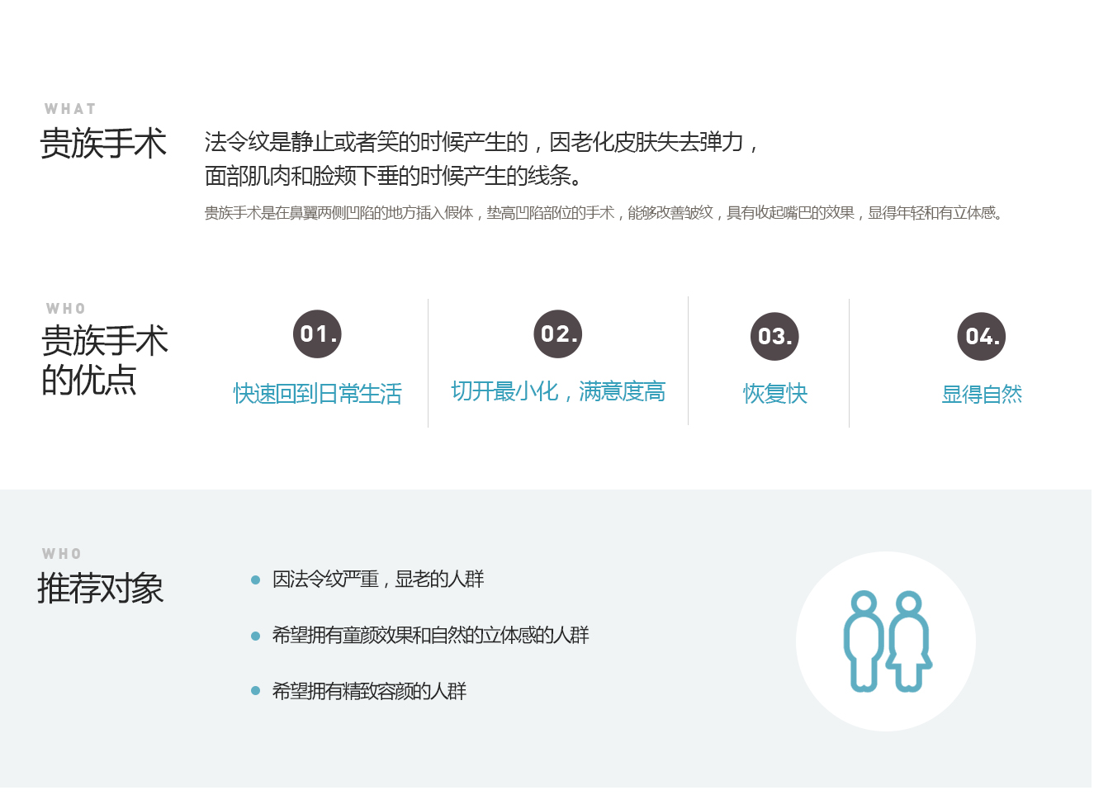Click the WHAT label above 贵族手术
The width and height of the screenshot is (1094, 795).
coord(70,109)
